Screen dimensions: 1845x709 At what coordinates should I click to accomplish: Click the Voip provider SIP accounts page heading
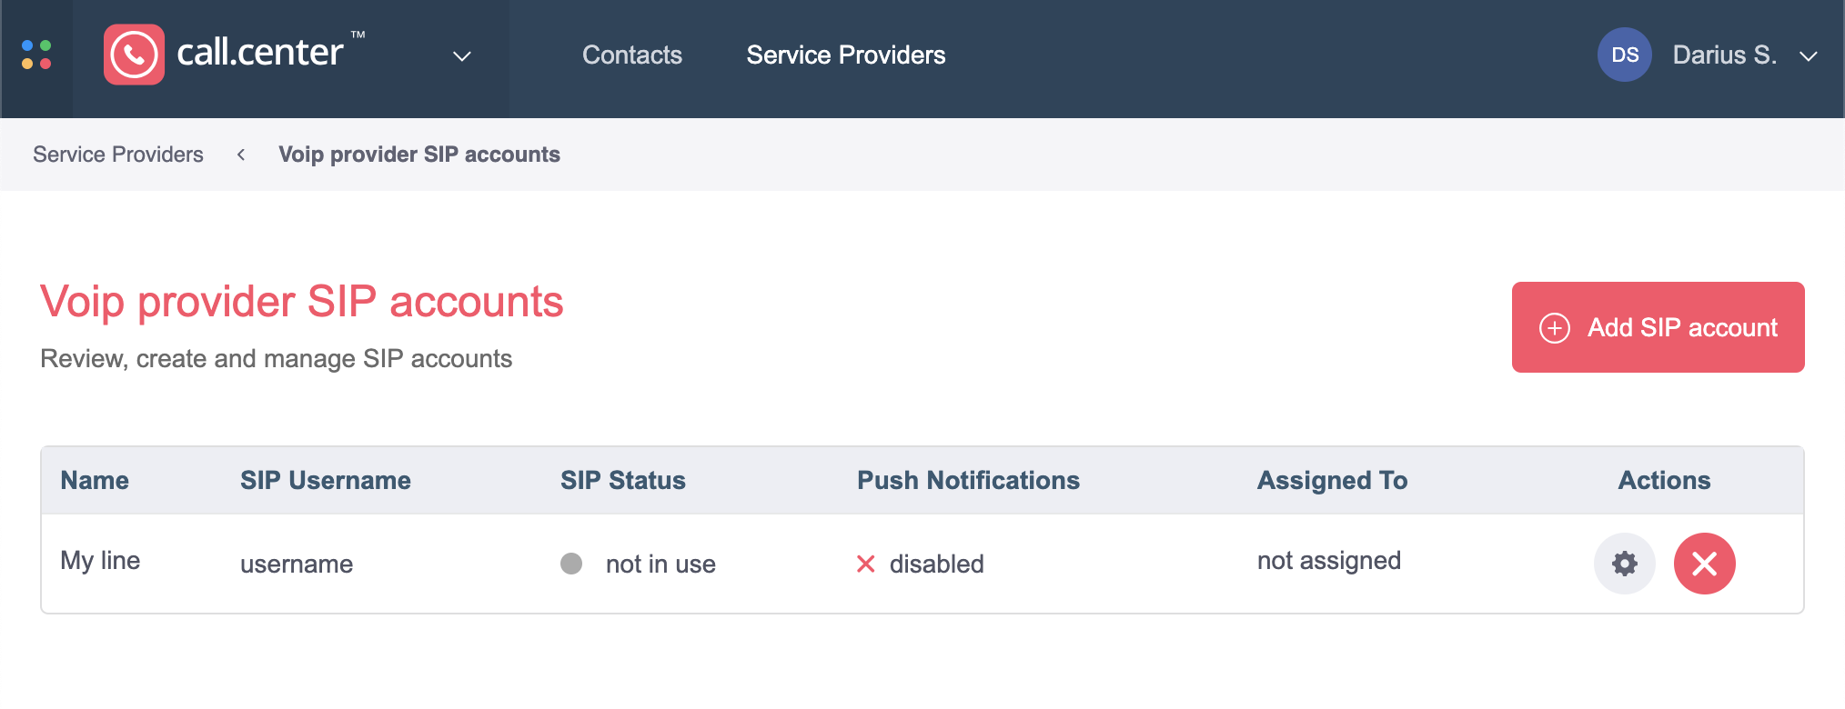302,303
